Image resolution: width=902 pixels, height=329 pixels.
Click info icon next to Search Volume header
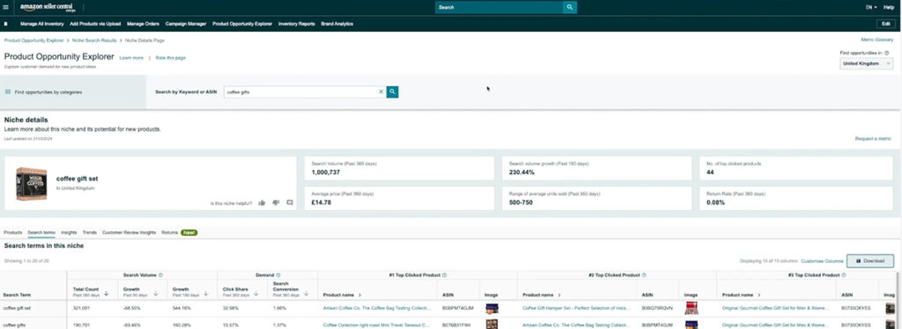click(x=160, y=275)
